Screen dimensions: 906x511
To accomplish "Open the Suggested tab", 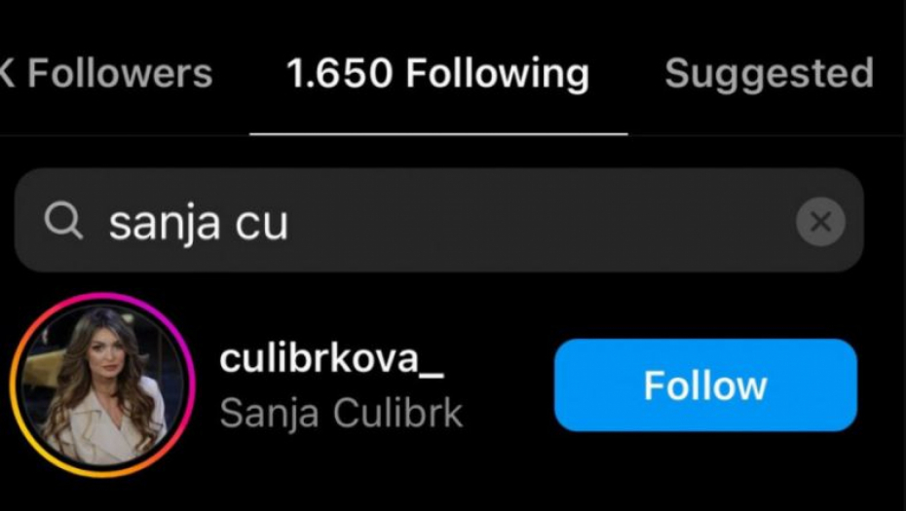I will [x=769, y=74].
